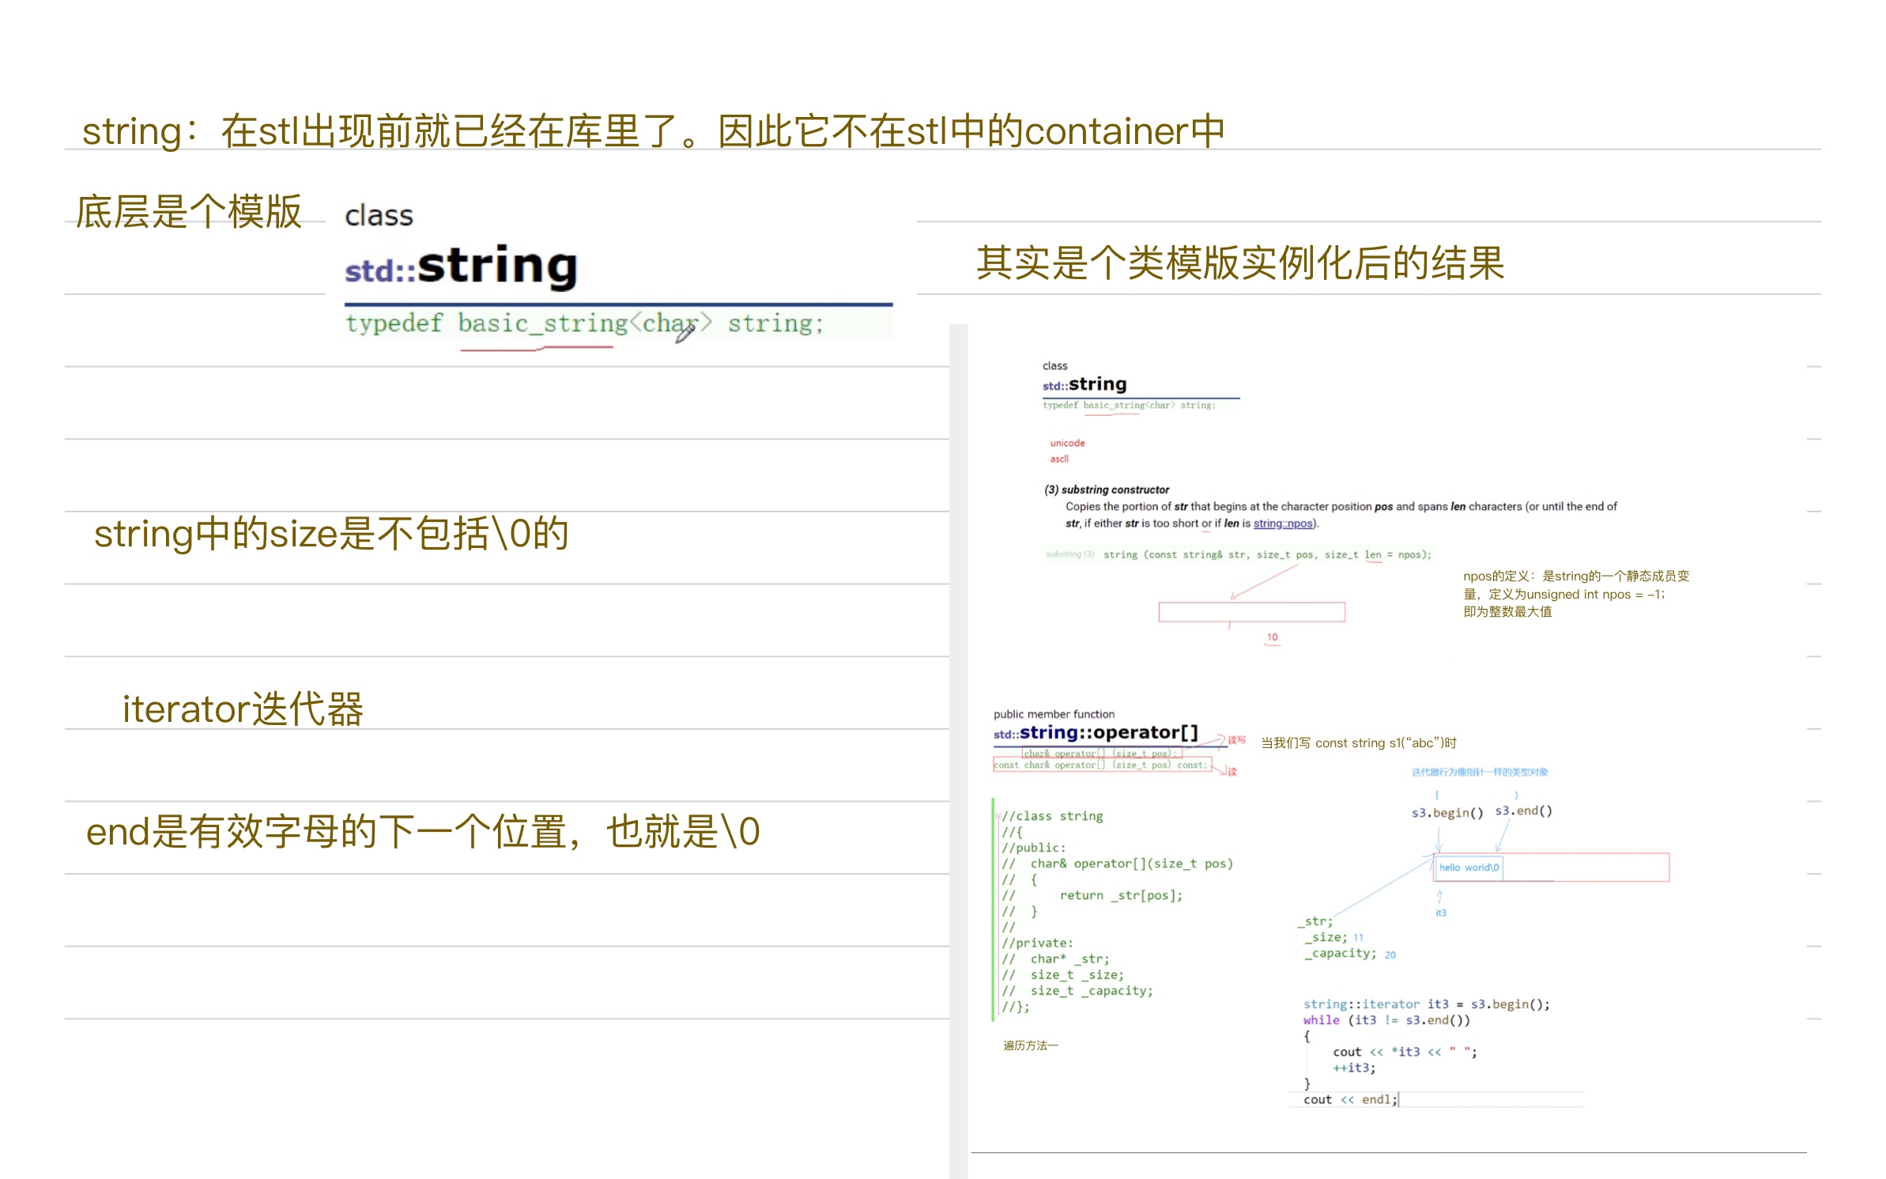Click the npos的定义 explanation note
The image size is (1886, 1179).
[x=1575, y=594]
